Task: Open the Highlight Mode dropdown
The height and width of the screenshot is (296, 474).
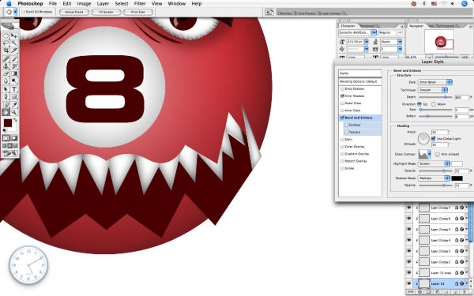Action: (434, 163)
